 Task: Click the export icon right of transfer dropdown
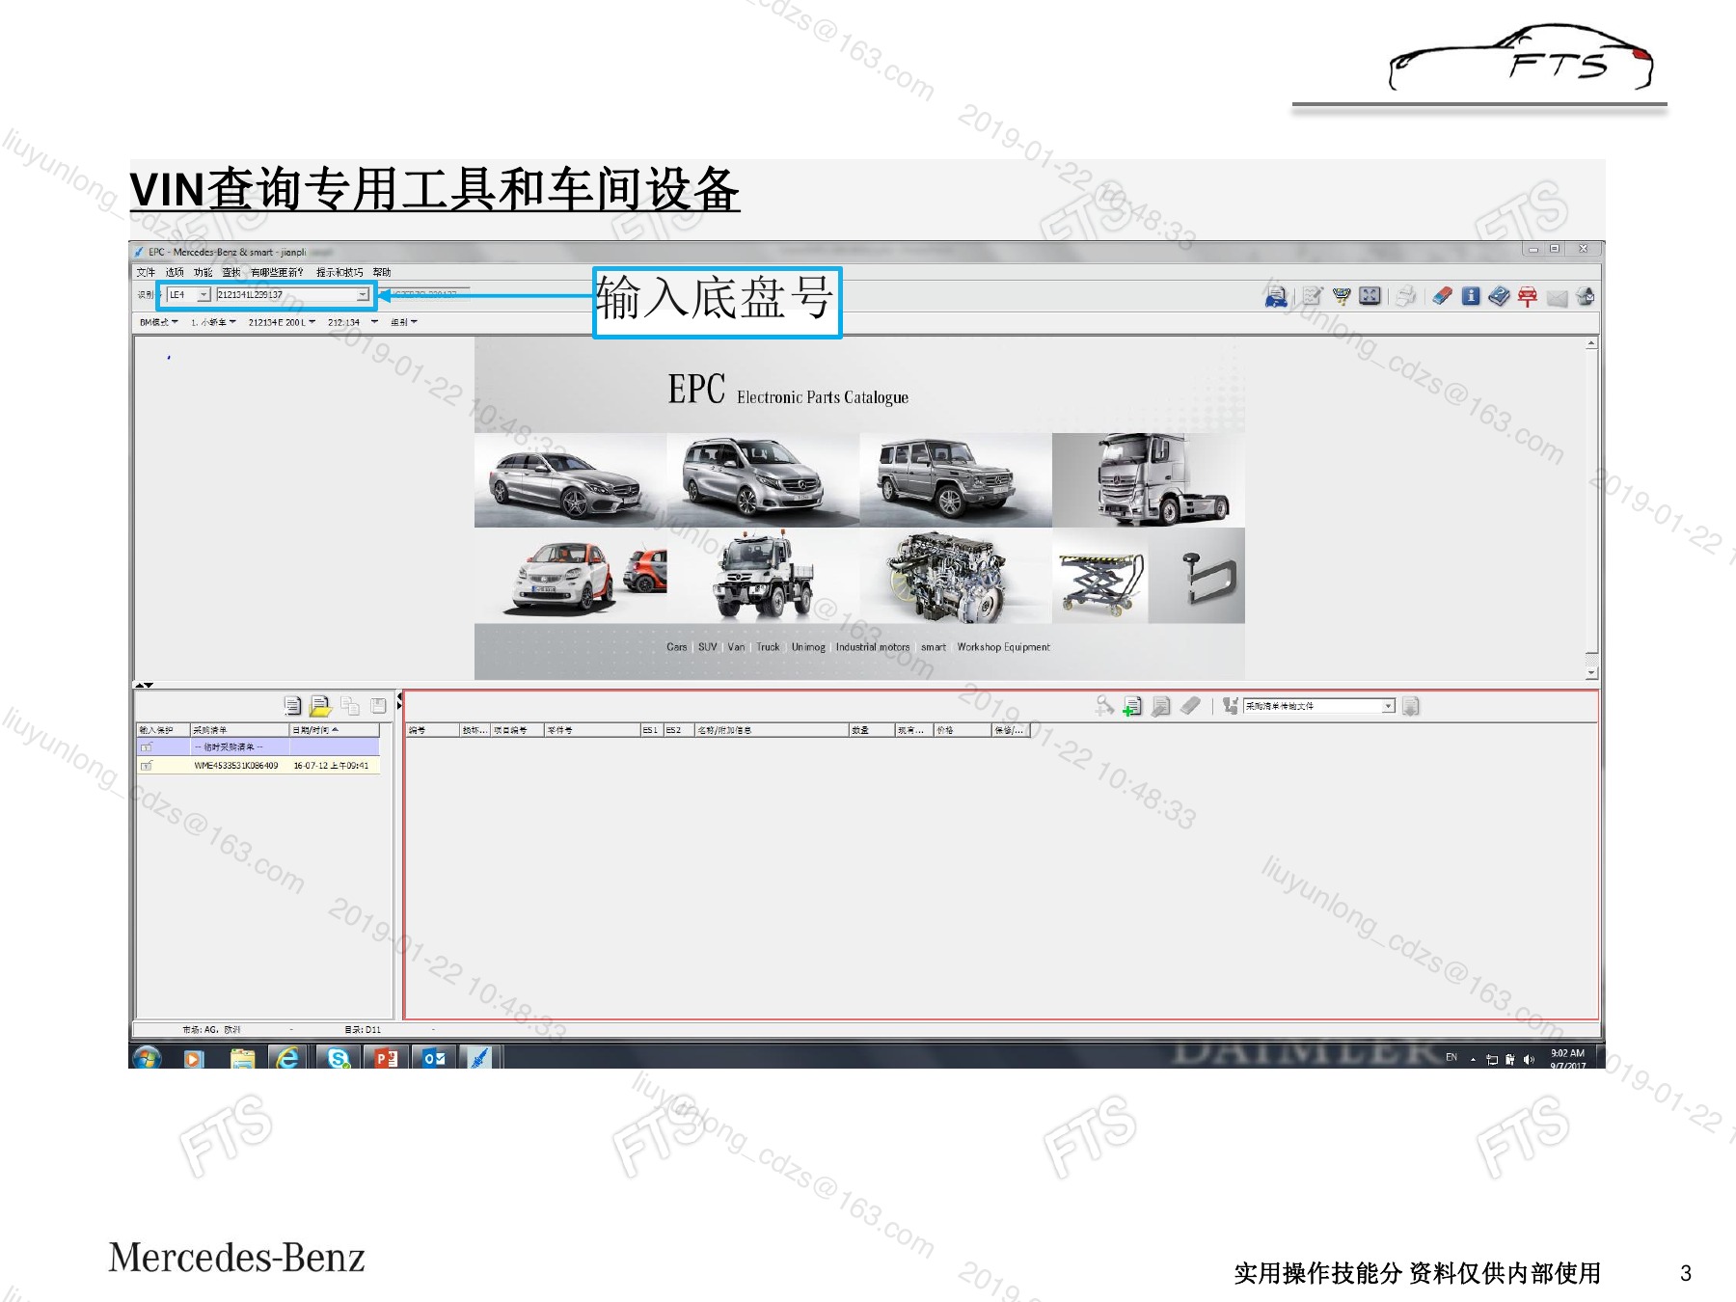(1410, 706)
